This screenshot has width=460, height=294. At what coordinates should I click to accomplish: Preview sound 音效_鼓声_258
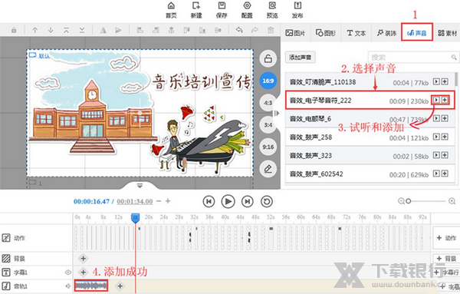pyautogui.click(x=436, y=137)
